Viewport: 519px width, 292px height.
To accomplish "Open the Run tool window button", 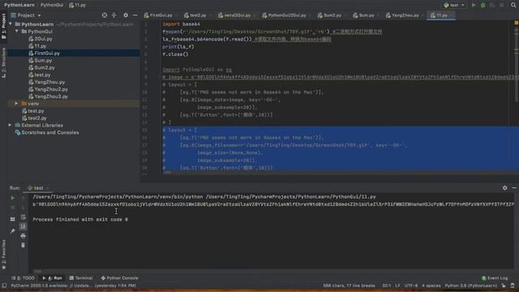I will click(x=52, y=278).
